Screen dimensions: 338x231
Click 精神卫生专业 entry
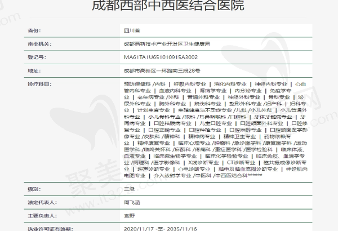[240, 136]
